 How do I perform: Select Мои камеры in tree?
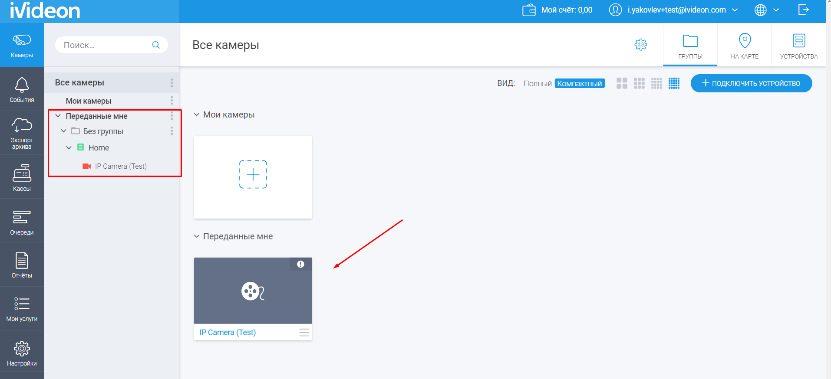point(89,101)
